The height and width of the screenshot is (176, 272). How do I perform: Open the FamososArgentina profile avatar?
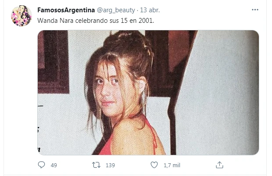click(21, 16)
